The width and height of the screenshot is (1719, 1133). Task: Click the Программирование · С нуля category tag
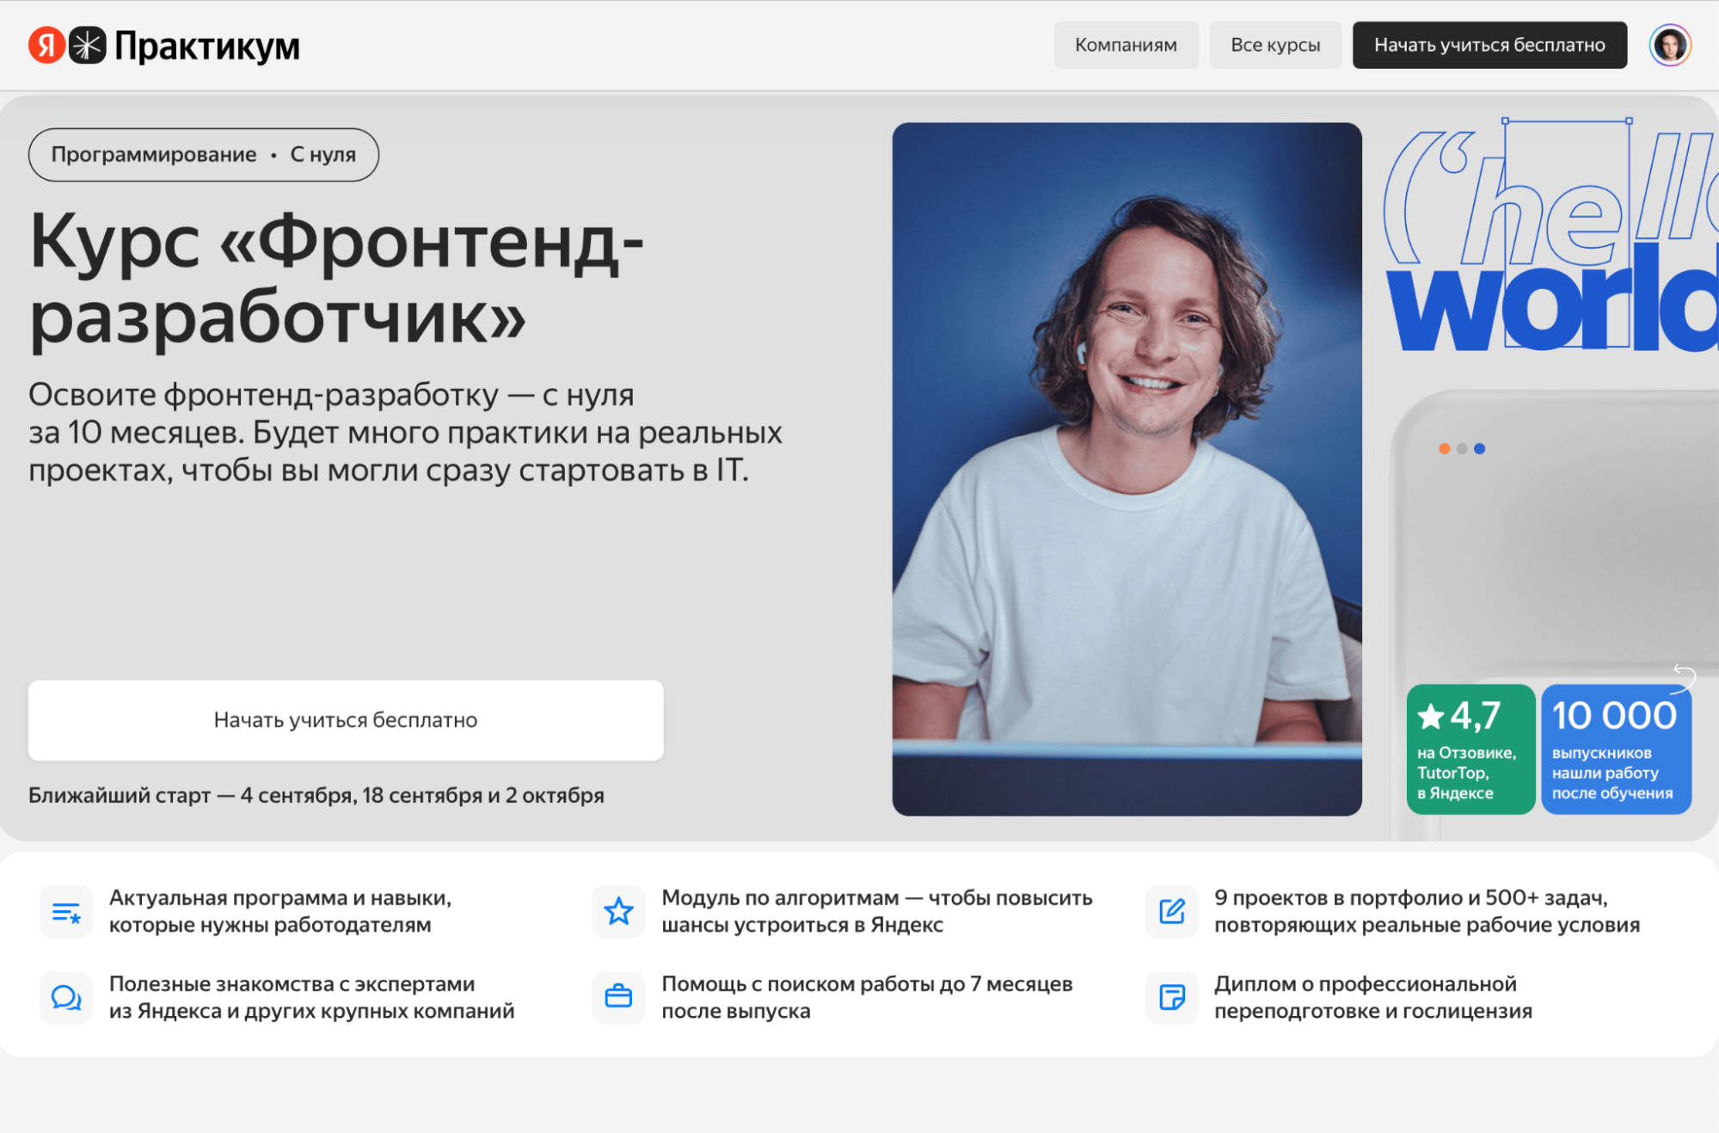[x=204, y=154]
